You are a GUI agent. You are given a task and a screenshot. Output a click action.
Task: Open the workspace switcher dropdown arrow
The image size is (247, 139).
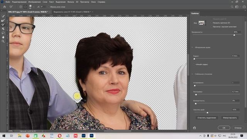click(240, 7)
